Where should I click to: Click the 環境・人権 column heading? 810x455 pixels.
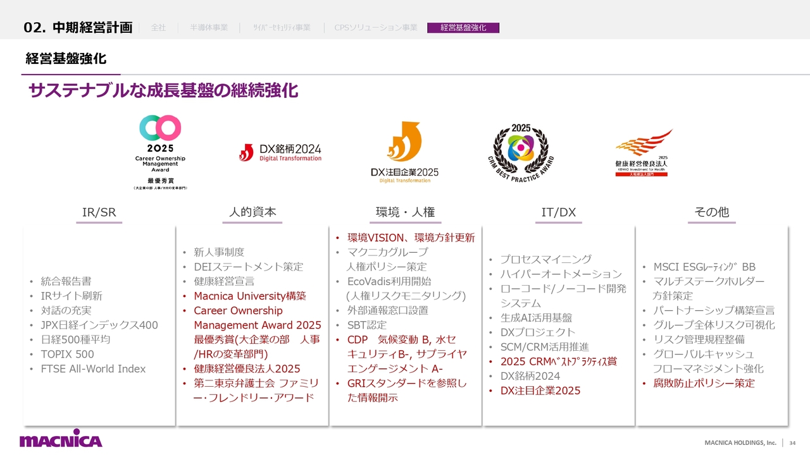405,212
